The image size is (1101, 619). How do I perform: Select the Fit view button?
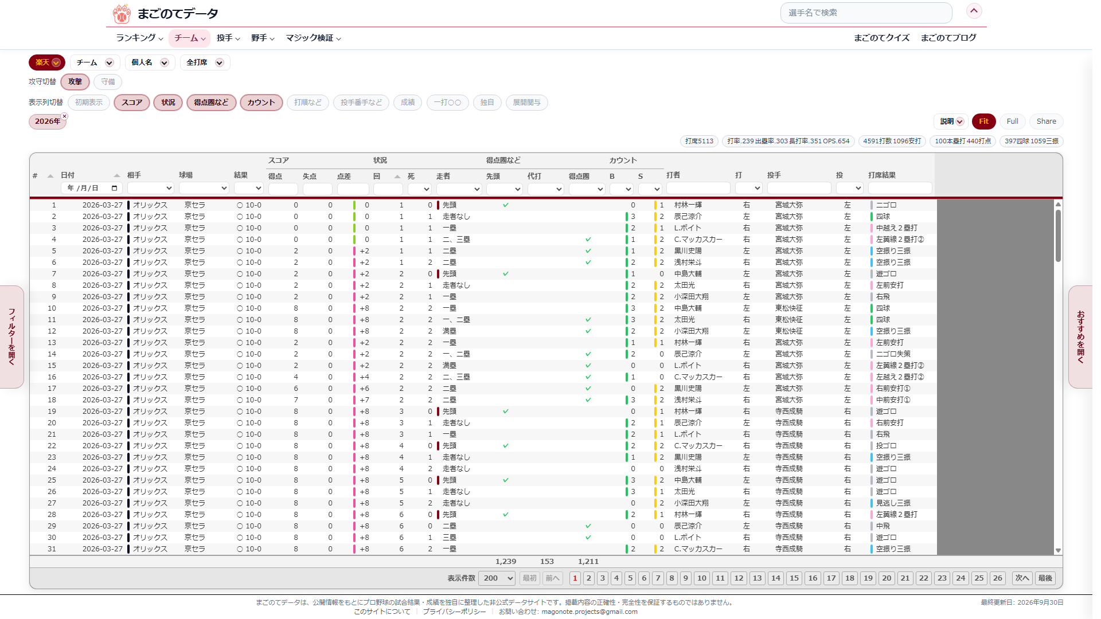983,122
